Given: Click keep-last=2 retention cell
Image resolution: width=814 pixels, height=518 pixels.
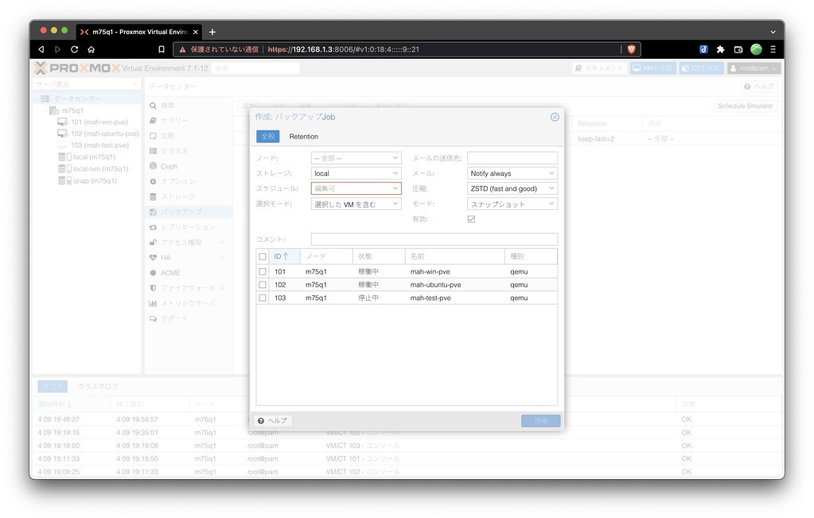Looking at the screenshot, I should click(x=595, y=139).
